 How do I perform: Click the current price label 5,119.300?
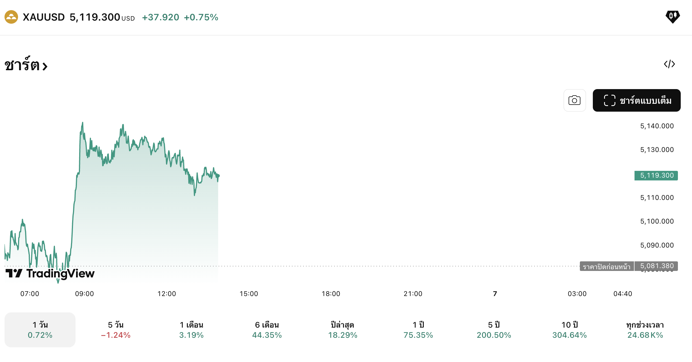(x=656, y=175)
